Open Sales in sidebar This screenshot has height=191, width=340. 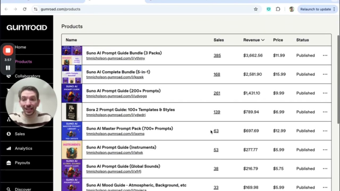20,134
